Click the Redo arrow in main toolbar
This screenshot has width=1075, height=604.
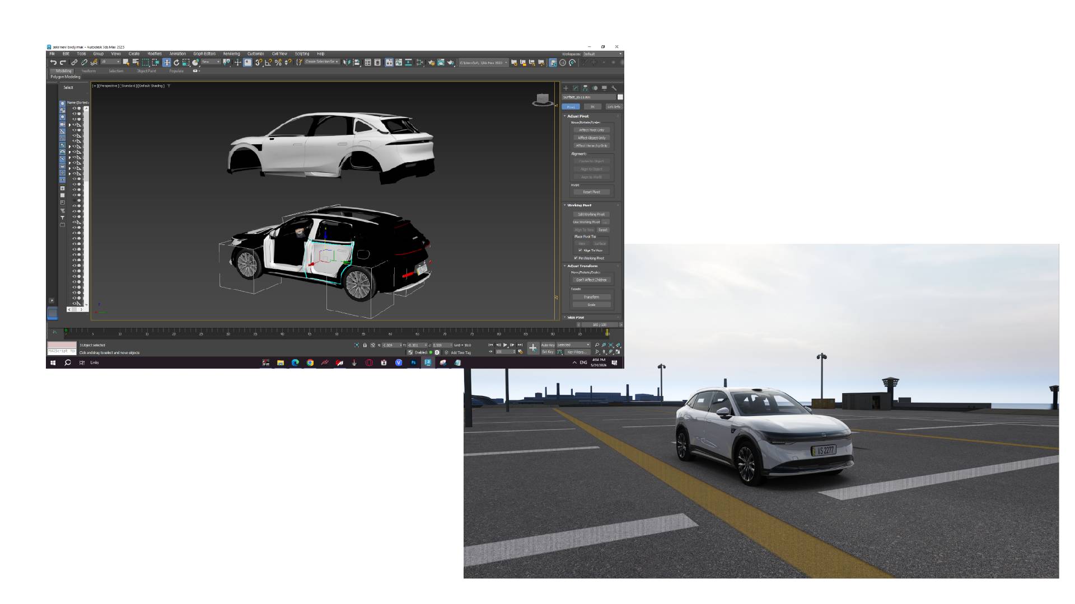coord(63,62)
